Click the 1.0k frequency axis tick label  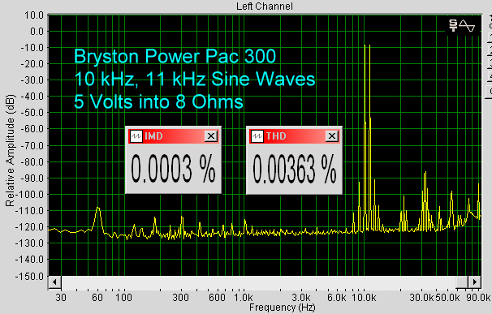244,298
